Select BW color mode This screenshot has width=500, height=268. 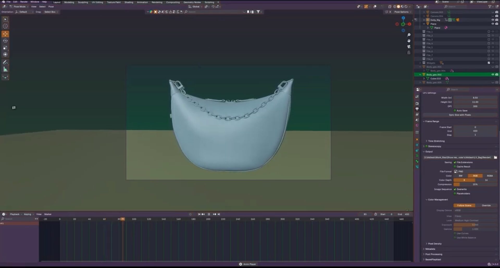tap(461, 176)
